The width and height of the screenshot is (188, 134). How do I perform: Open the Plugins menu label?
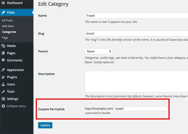[x=12, y=77]
